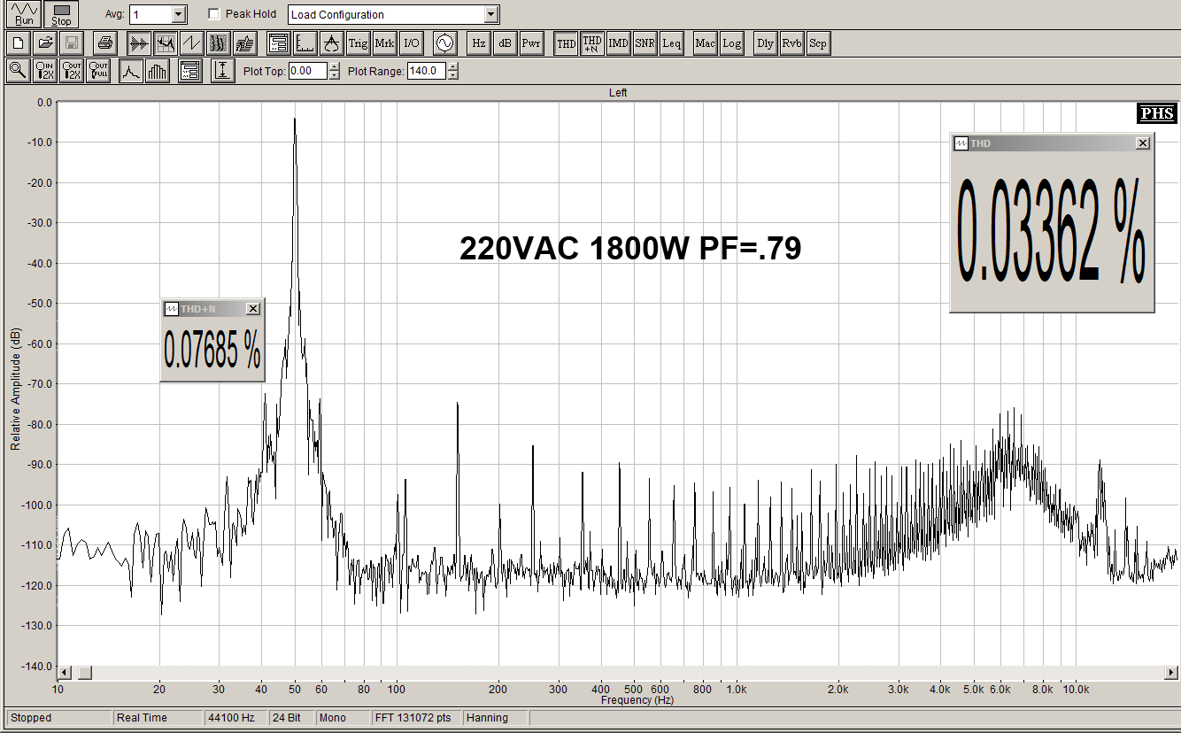The width and height of the screenshot is (1181, 733).
Task: Select the spectrum view icon
Action: [165, 42]
